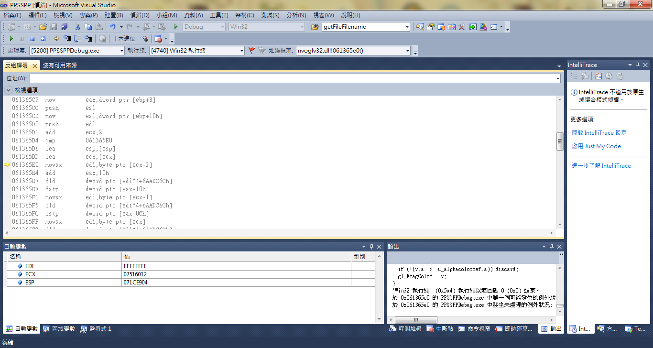This screenshot has width=653, height=348.
Task: Click the Step Over icon
Action: 77,39
